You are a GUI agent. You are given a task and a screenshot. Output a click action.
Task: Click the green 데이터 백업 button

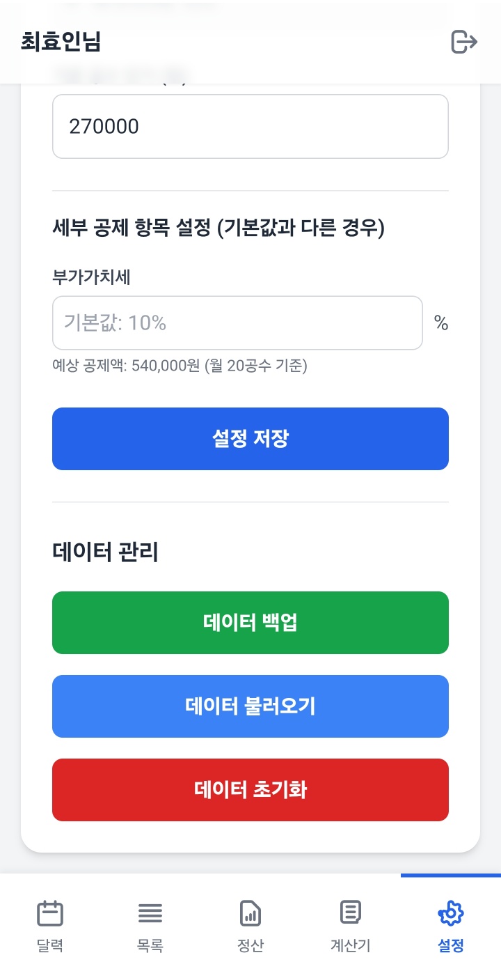click(250, 623)
